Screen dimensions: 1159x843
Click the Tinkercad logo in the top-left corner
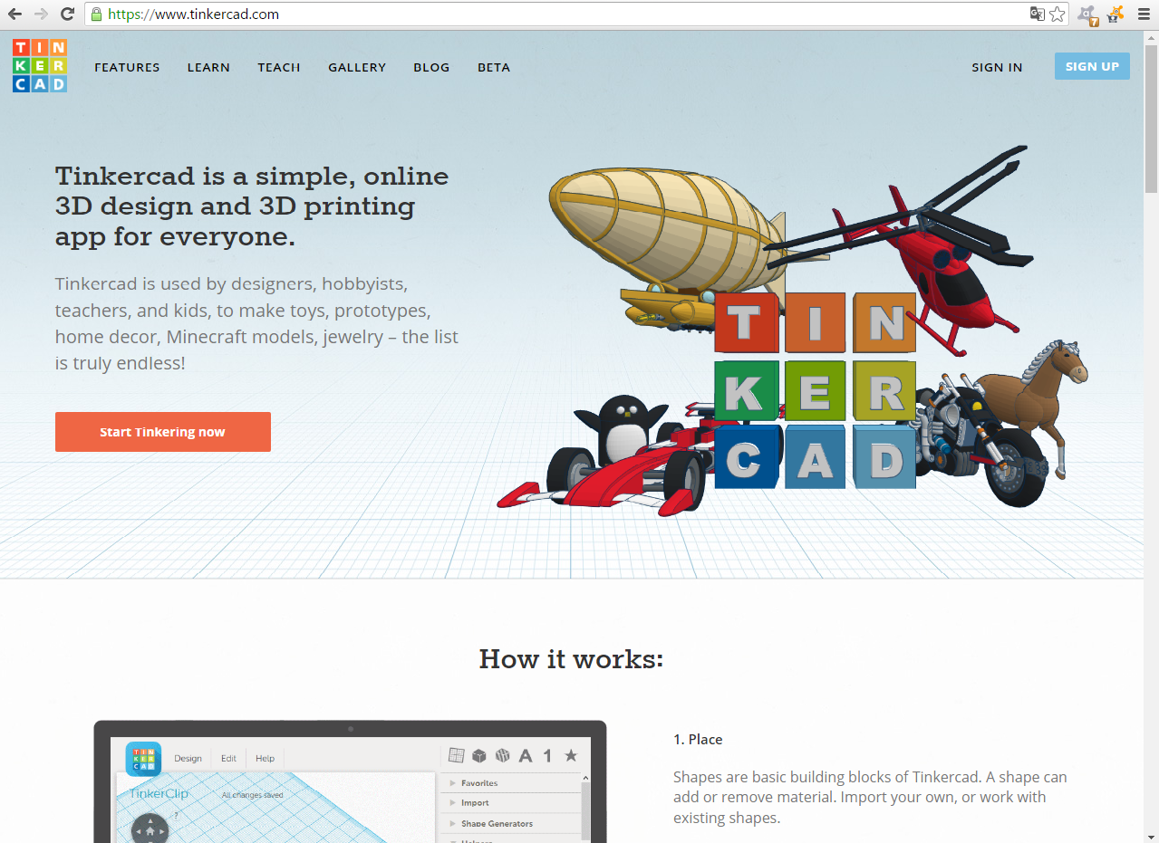pos(39,65)
